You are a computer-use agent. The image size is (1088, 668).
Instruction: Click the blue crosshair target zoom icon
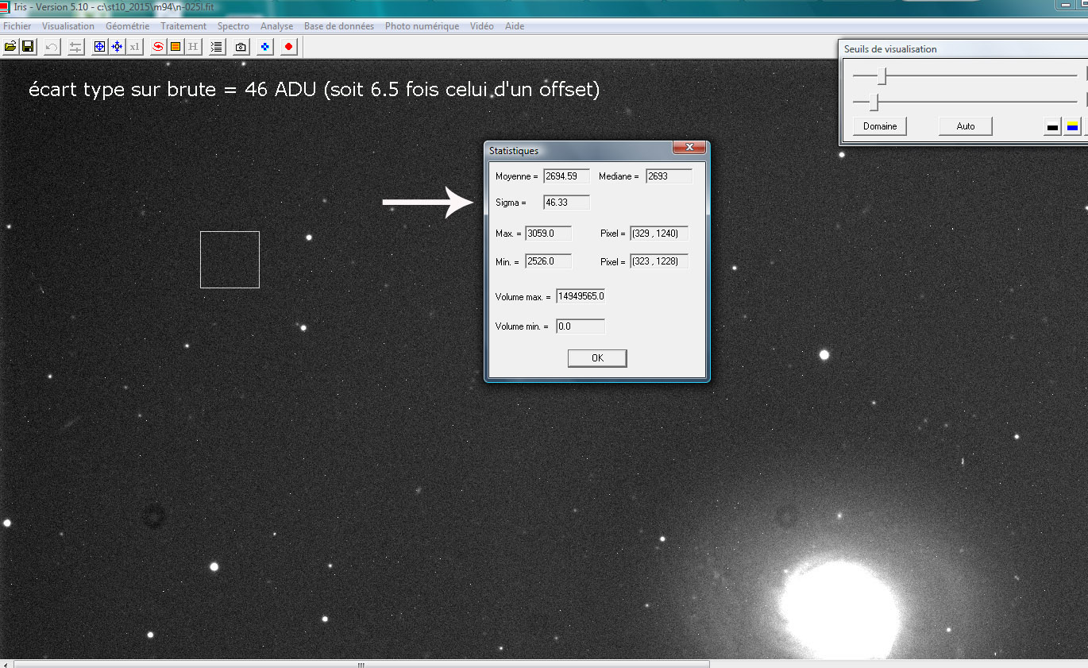click(99, 47)
